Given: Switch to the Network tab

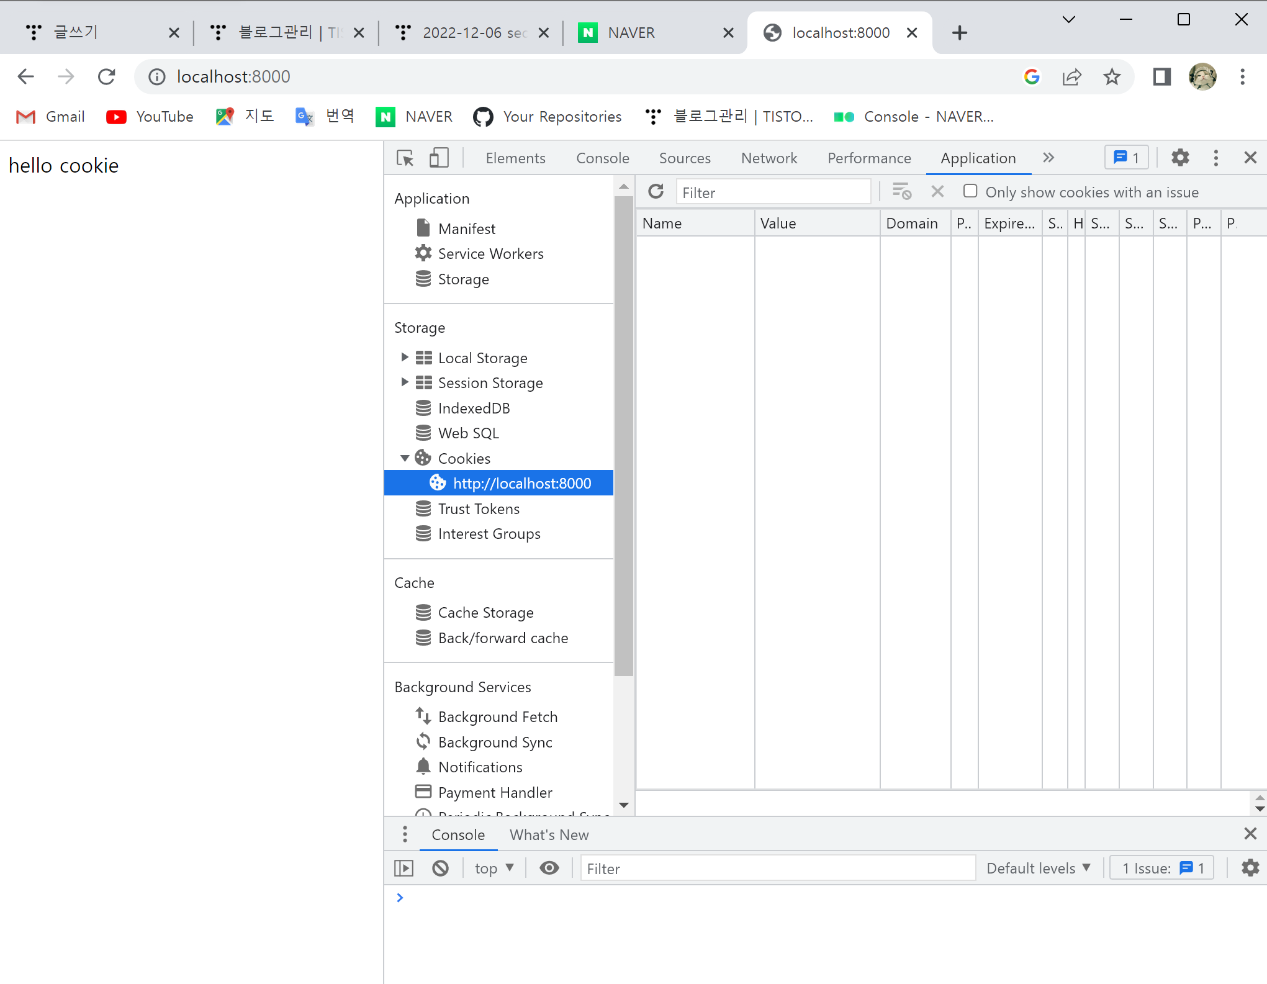Looking at the screenshot, I should tap(769, 158).
